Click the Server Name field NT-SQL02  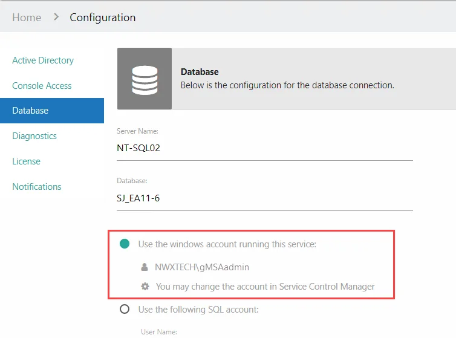265,148
